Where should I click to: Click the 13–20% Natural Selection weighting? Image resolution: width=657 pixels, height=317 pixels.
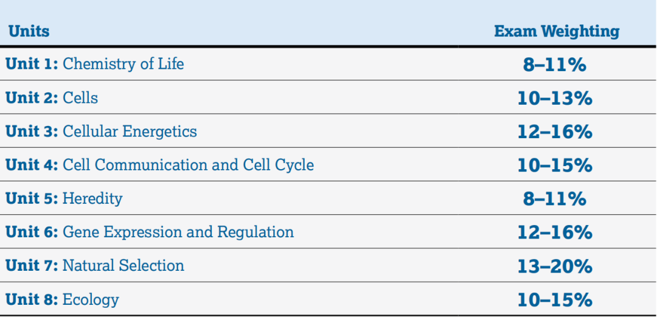(554, 266)
